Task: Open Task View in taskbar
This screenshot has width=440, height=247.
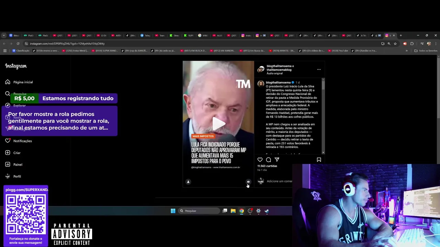Action: (x=225, y=211)
